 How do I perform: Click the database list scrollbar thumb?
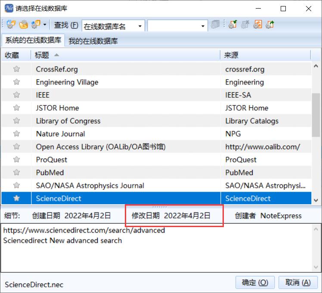[316, 115]
